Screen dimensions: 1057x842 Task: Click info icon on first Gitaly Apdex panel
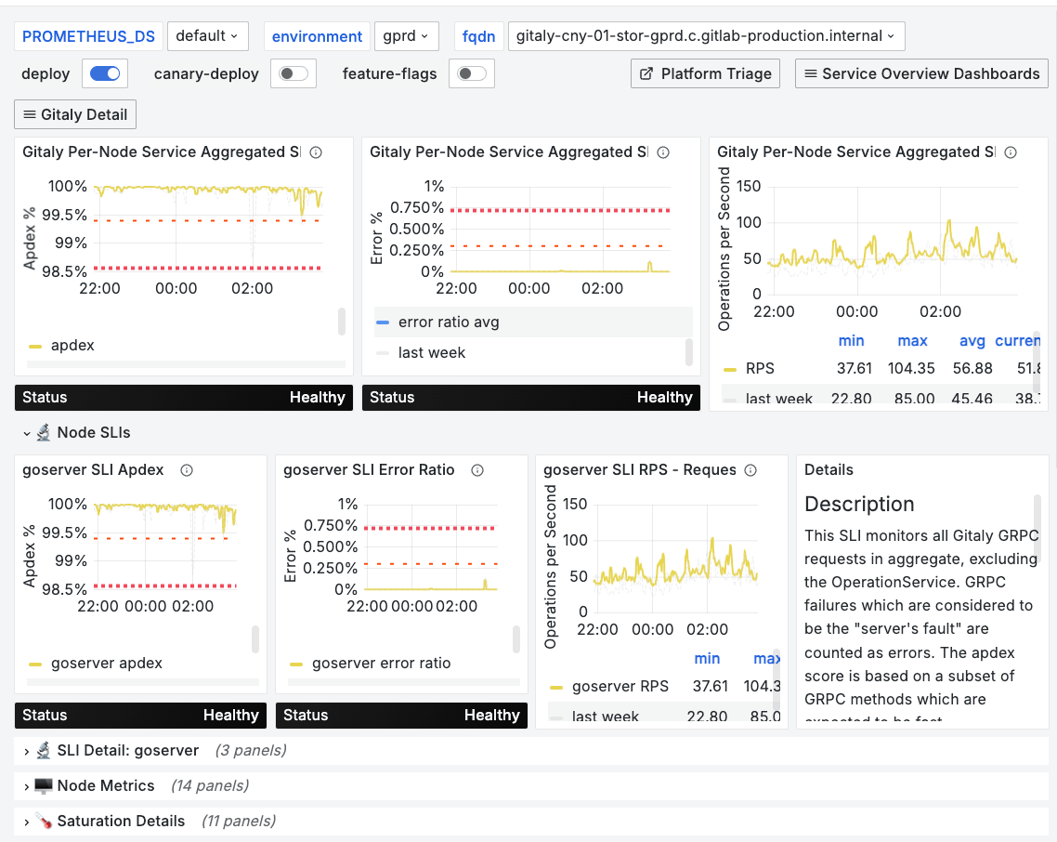click(316, 152)
